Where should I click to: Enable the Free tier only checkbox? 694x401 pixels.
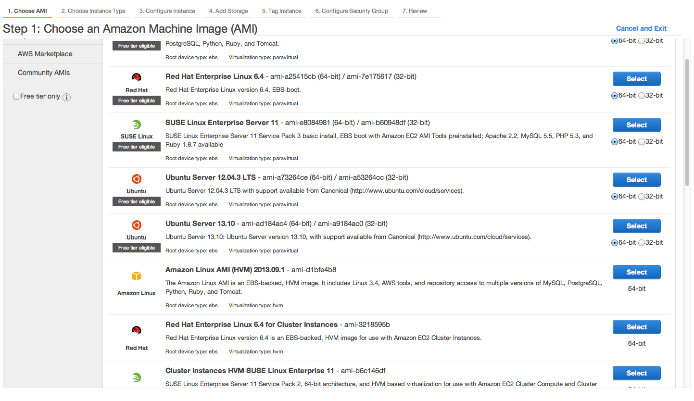point(16,97)
